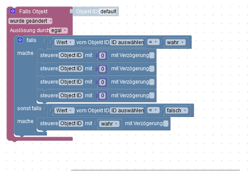Toggle Verzögerung checkbox on second steuere block

pyautogui.click(x=152, y=69)
